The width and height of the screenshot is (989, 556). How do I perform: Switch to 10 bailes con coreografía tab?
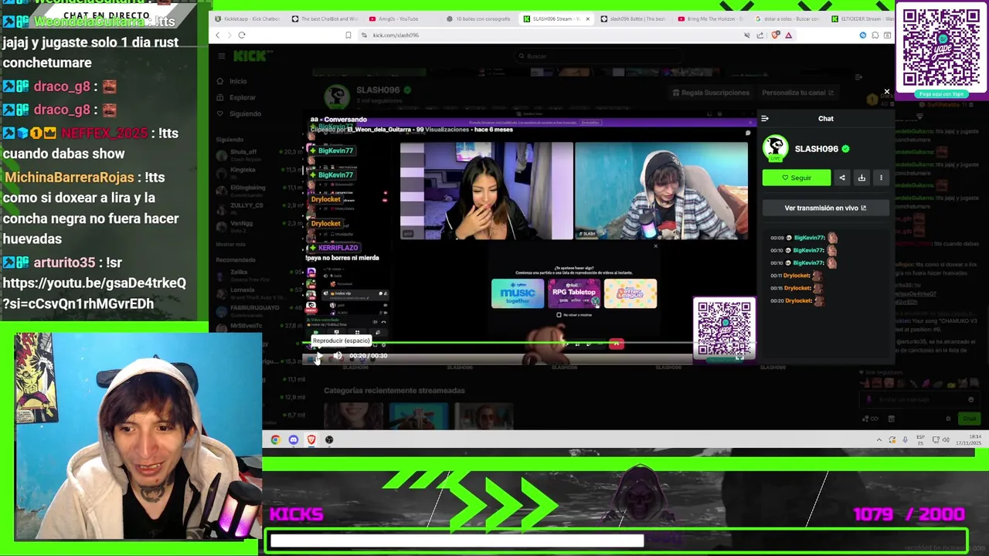click(479, 19)
